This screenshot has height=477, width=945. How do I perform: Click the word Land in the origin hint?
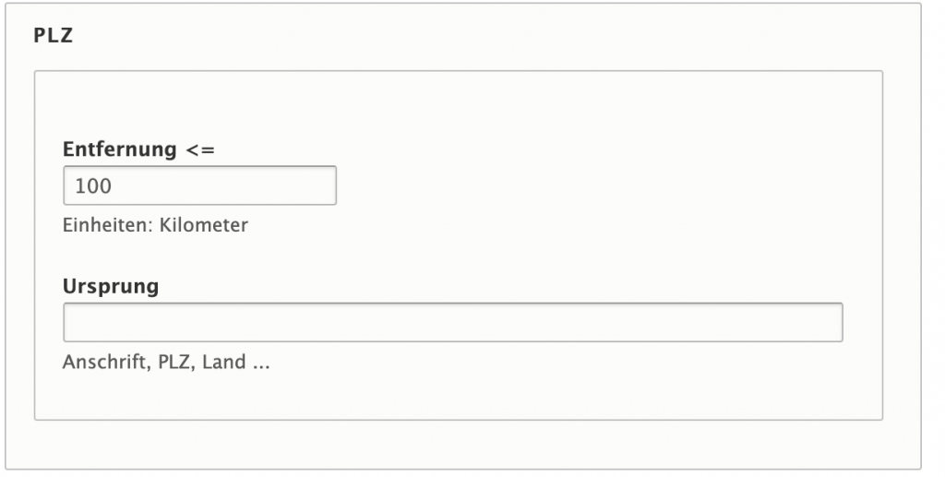pyautogui.click(x=224, y=362)
